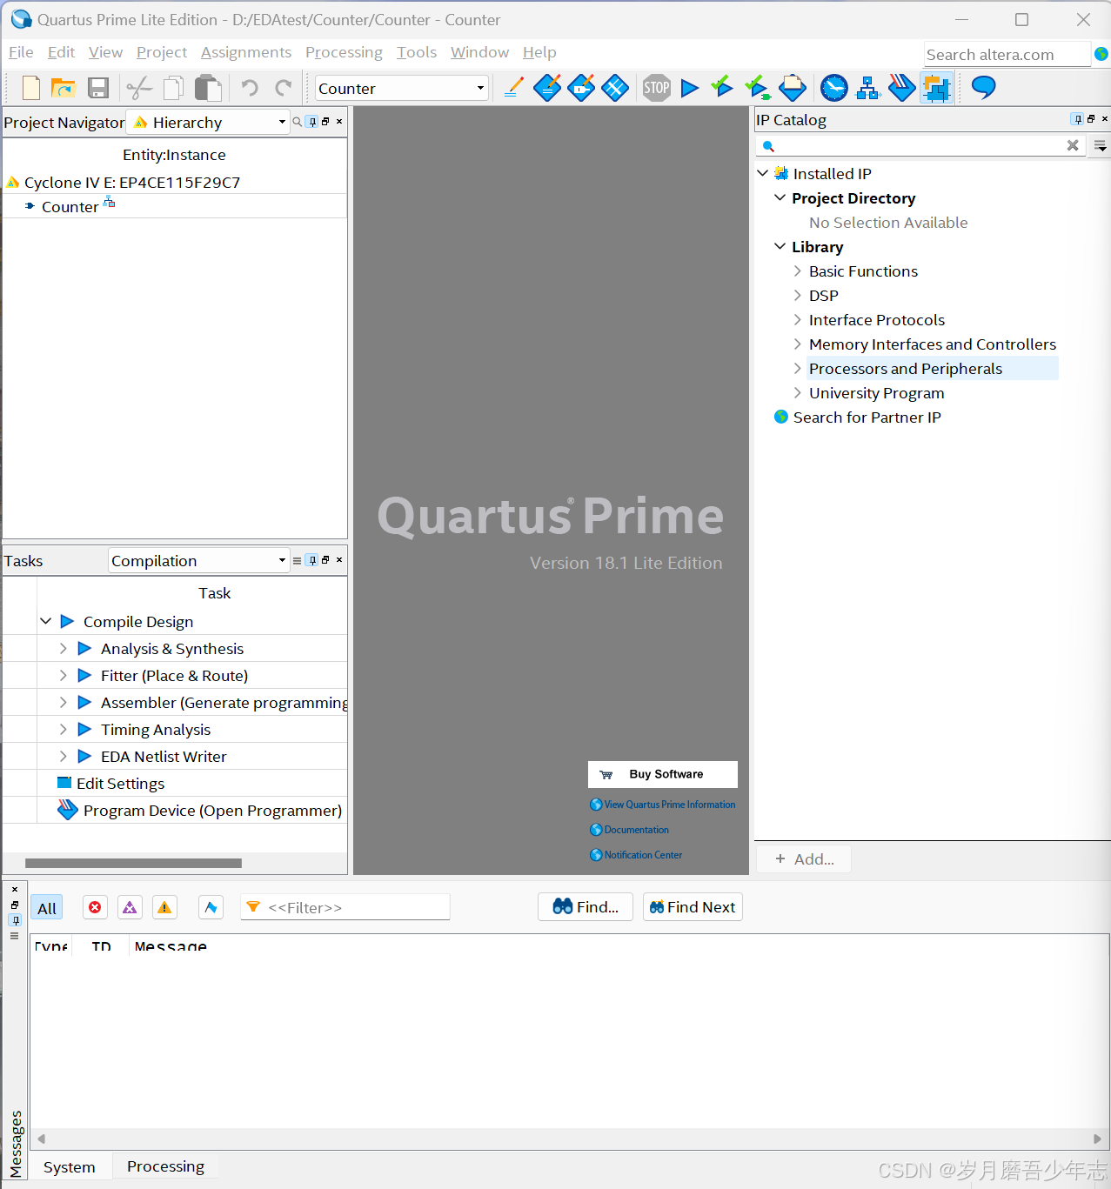Toggle critical warning messages filter

(x=130, y=907)
